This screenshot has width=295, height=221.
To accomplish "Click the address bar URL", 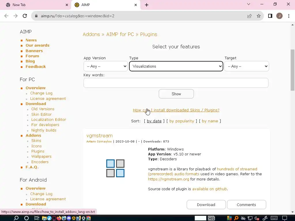I will pyautogui.click(x=77, y=16).
